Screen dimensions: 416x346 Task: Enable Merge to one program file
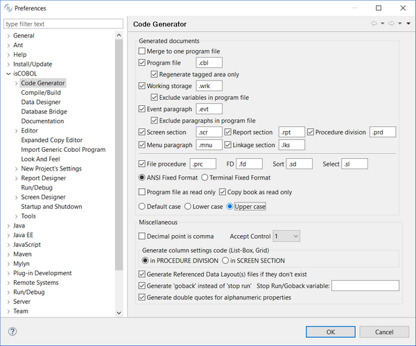pyautogui.click(x=142, y=51)
